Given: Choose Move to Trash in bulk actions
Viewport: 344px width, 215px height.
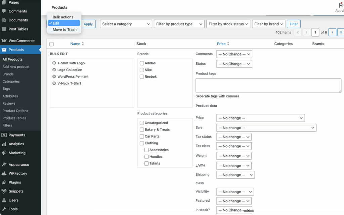Looking at the screenshot, I should [x=64, y=30].
